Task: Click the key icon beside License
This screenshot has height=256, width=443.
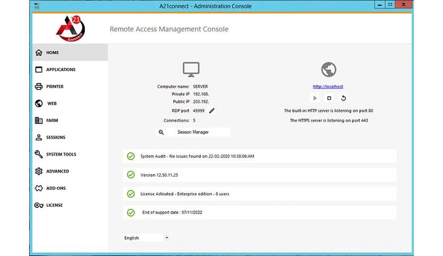Action: (39, 205)
